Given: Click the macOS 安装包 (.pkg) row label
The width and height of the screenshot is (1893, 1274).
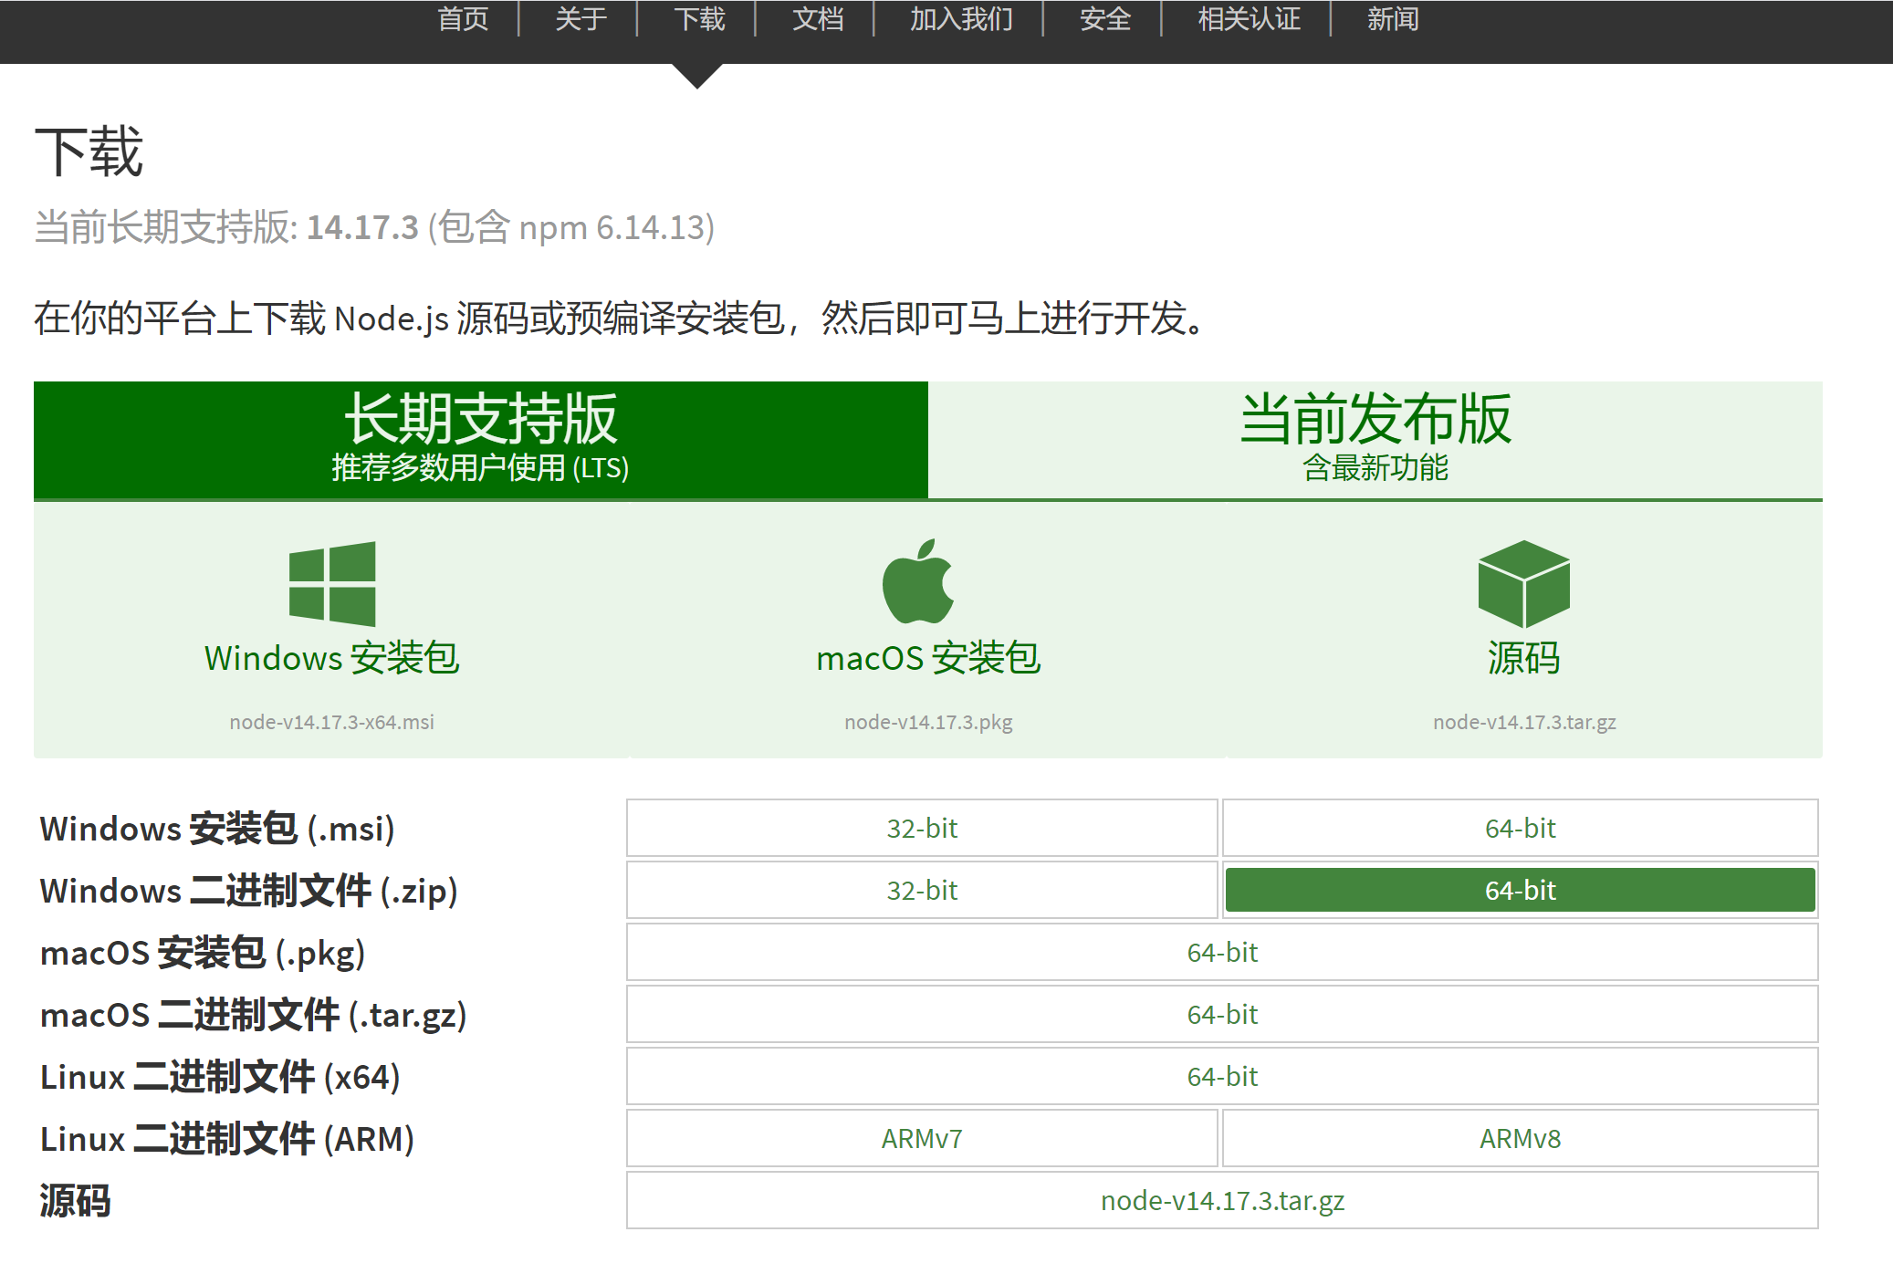Looking at the screenshot, I should point(203,953).
